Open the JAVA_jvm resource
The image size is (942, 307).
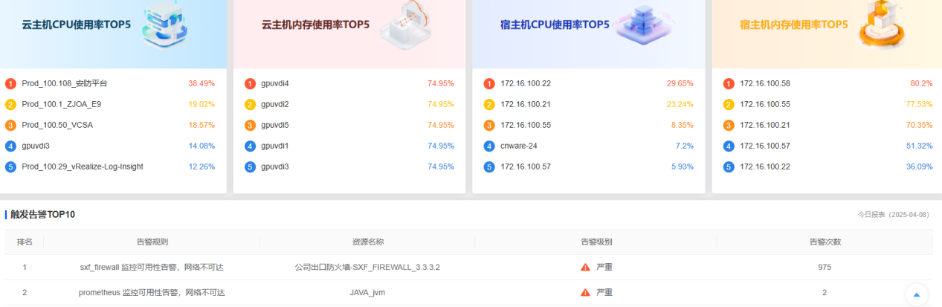[x=367, y=292]
